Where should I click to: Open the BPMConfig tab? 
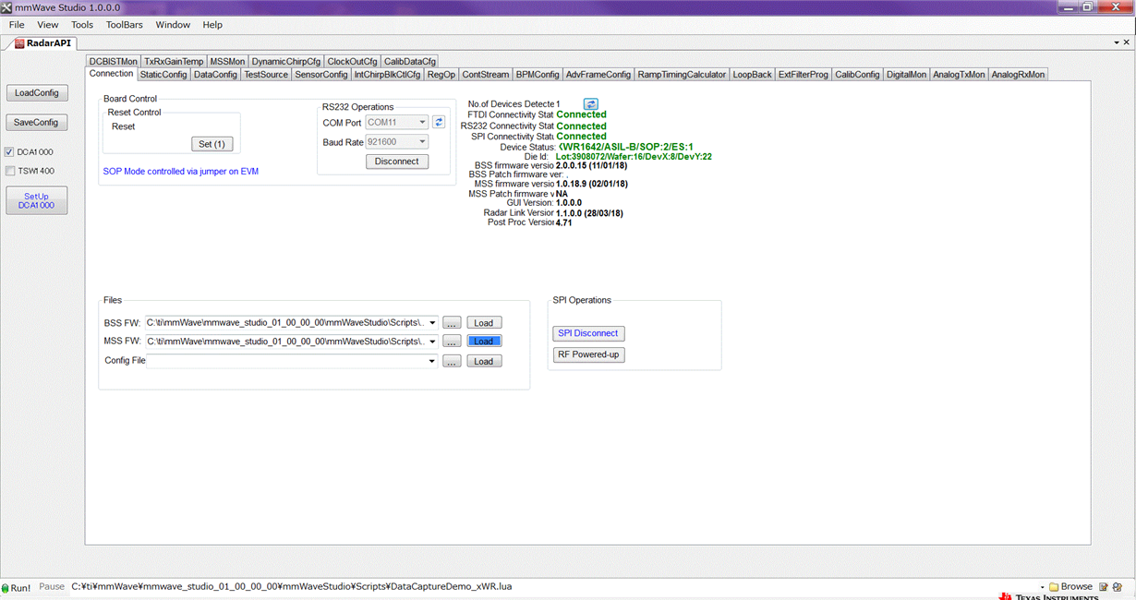(538, 75)
